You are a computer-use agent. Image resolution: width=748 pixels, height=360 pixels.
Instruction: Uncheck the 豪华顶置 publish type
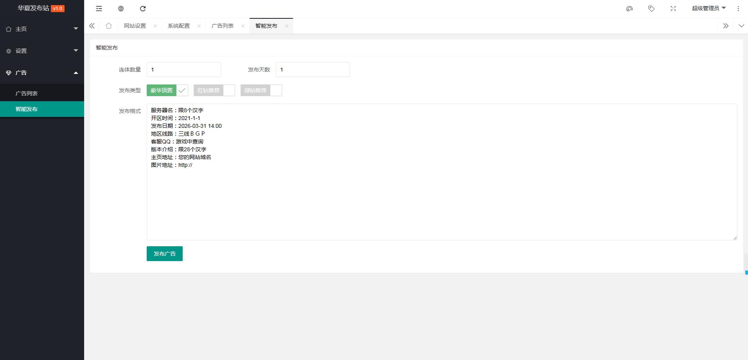point(167,90)
